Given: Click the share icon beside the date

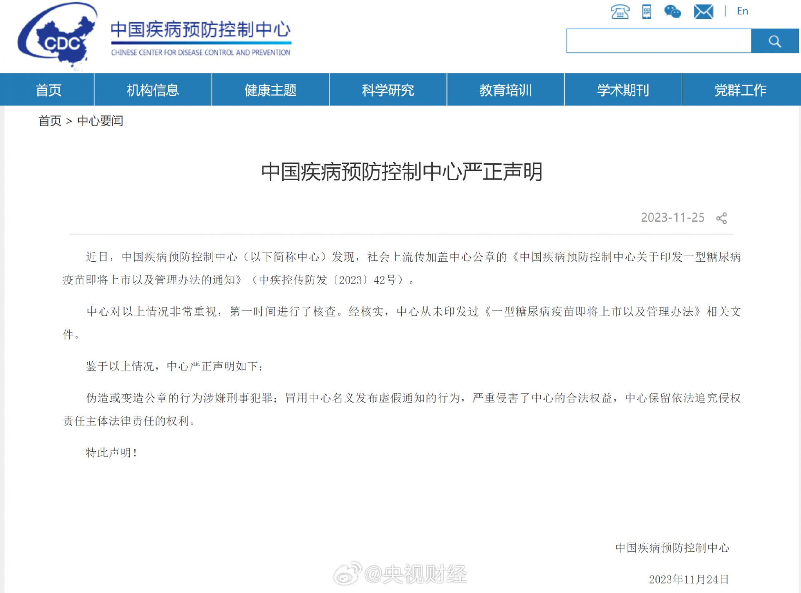Looking at the screenshot, I should point(721,218).
